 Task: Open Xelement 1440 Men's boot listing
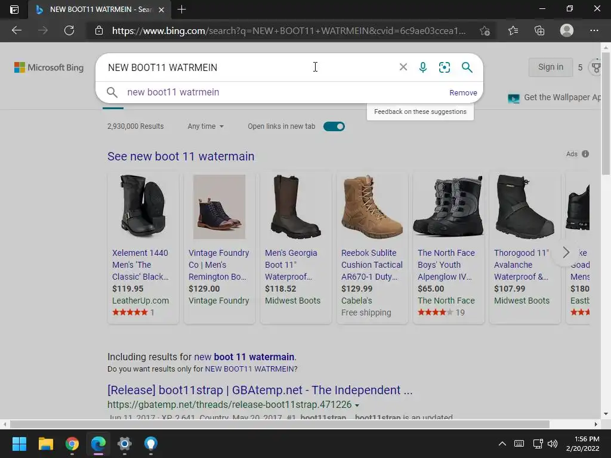pos(140,265)
